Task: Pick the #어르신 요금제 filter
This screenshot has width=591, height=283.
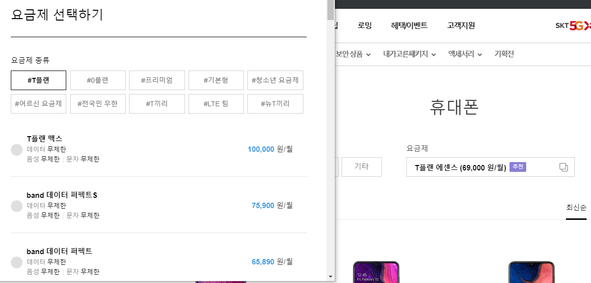Action: point(38,104)
